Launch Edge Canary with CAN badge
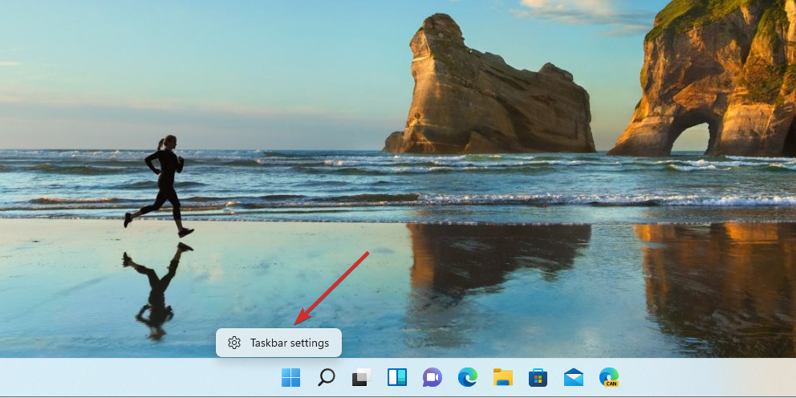Screen dimensions: 796x398 coord(609,377)
